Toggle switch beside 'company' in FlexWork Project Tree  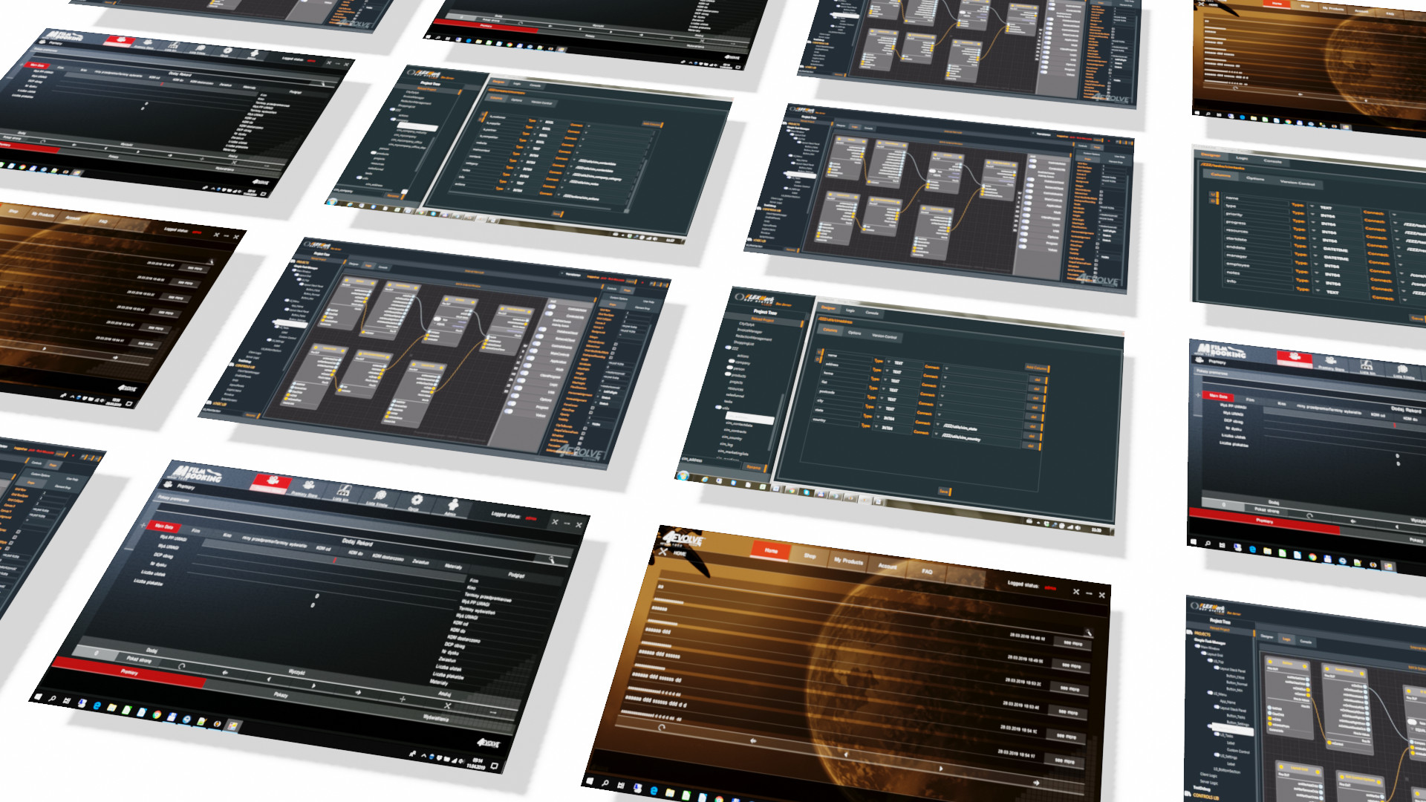click(x=733, y=362)
